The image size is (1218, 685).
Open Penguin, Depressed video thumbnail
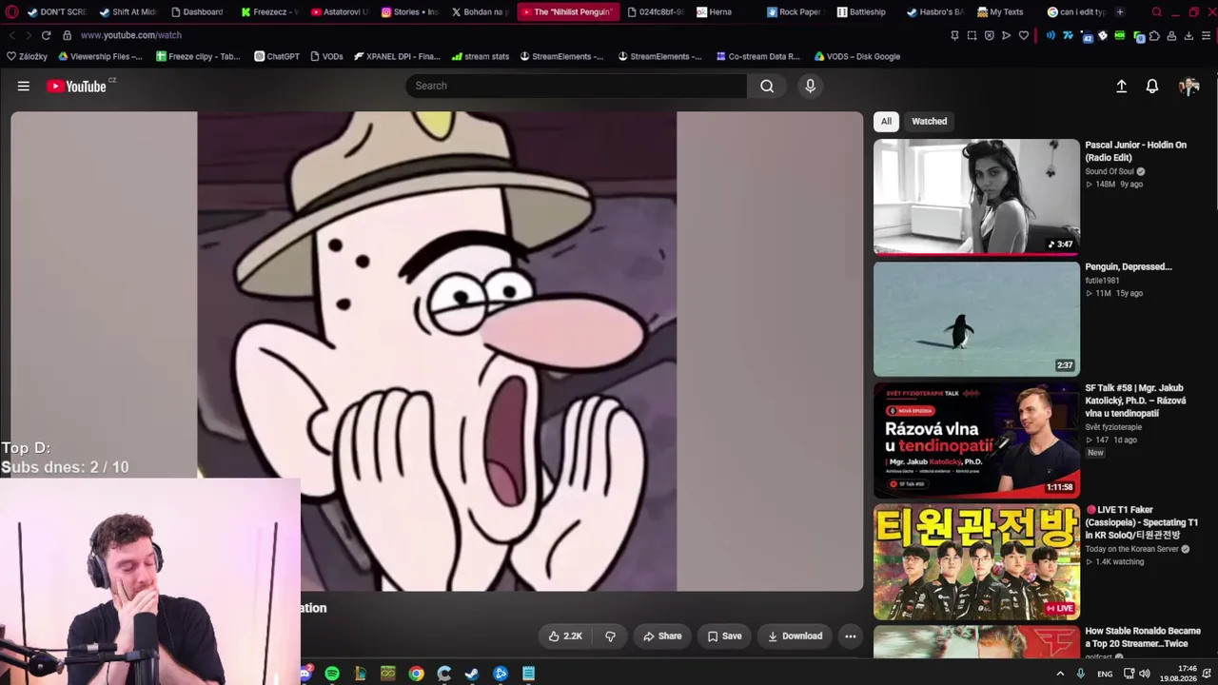coord(976,319)
